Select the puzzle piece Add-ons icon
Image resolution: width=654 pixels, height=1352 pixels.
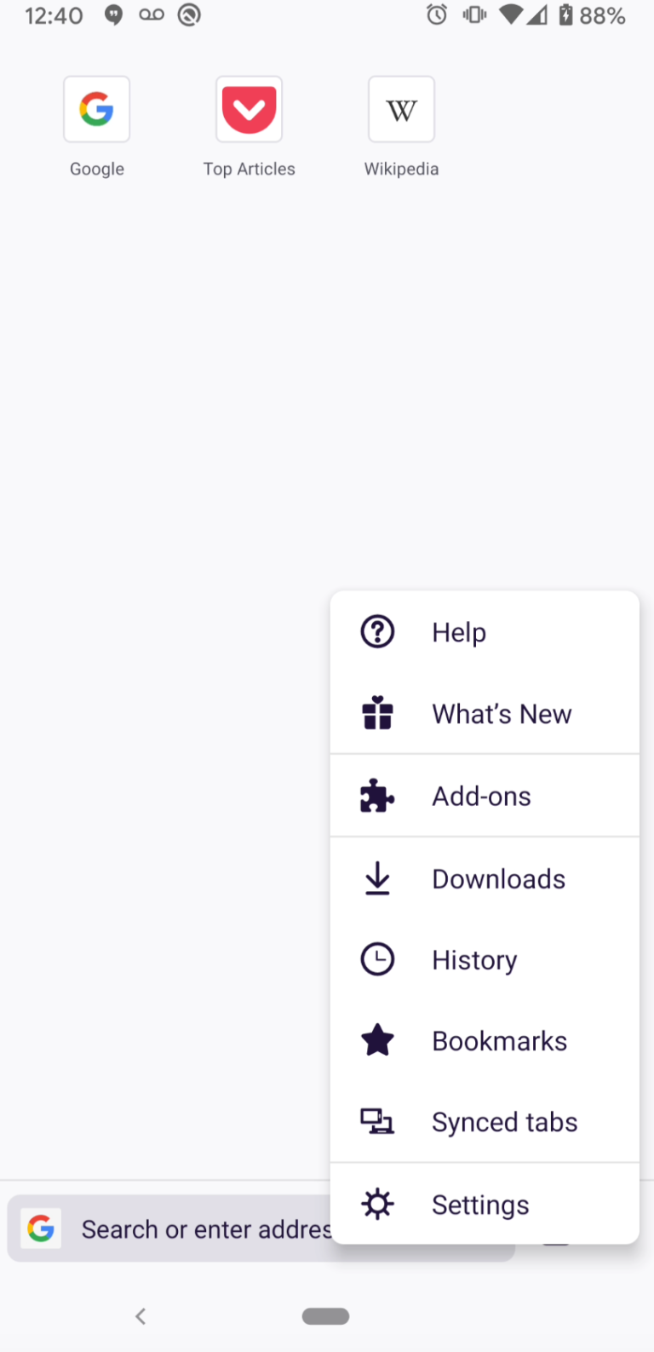(377, 795)
